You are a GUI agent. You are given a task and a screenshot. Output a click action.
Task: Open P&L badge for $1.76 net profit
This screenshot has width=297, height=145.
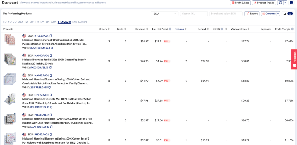pos(167,61)
